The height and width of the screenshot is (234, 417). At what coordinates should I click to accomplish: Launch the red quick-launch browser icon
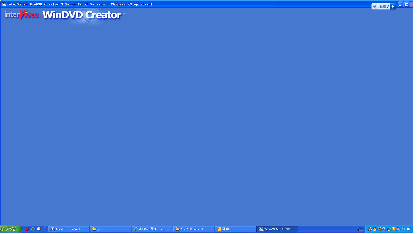27,229
